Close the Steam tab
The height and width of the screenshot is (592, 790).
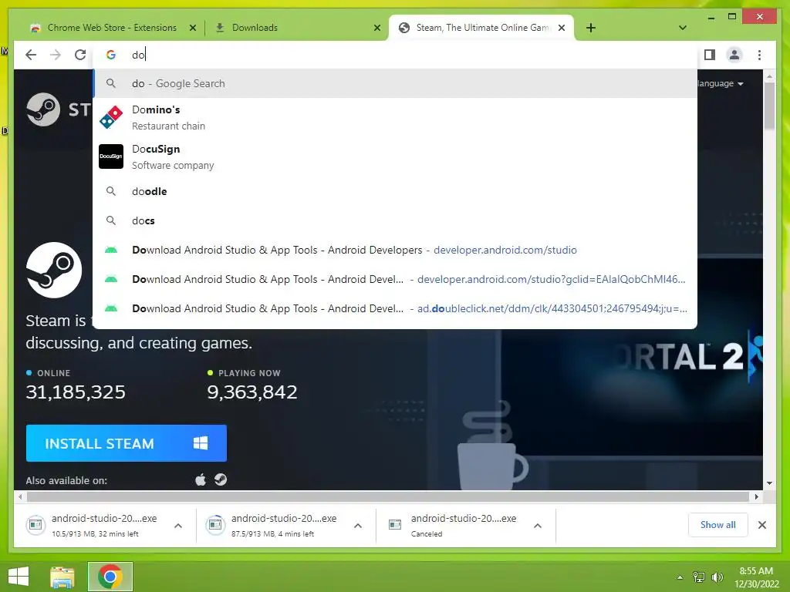[562, 28]
